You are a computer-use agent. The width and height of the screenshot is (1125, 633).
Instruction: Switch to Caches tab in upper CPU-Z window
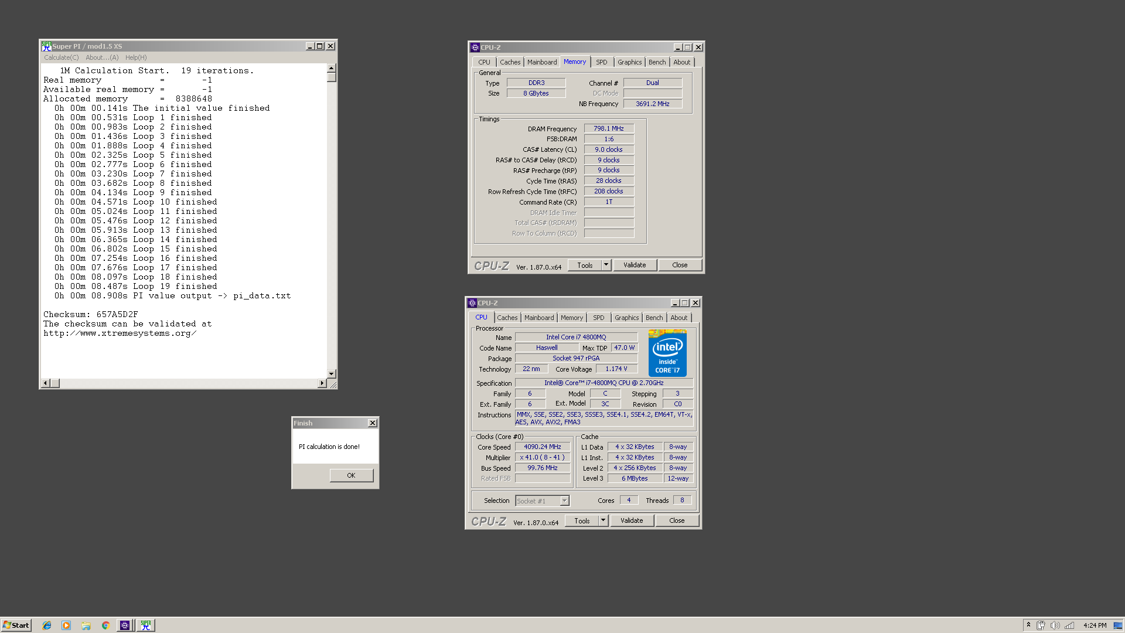[510, 62]
